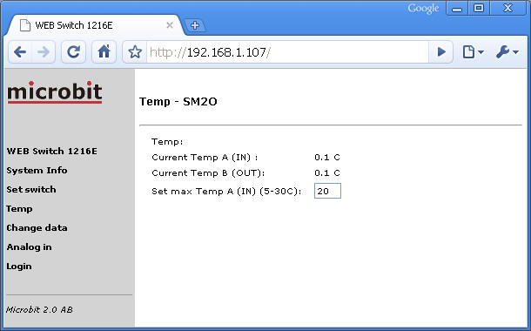
Task: Click the max Temp A input field
Action: coord(327,191)
